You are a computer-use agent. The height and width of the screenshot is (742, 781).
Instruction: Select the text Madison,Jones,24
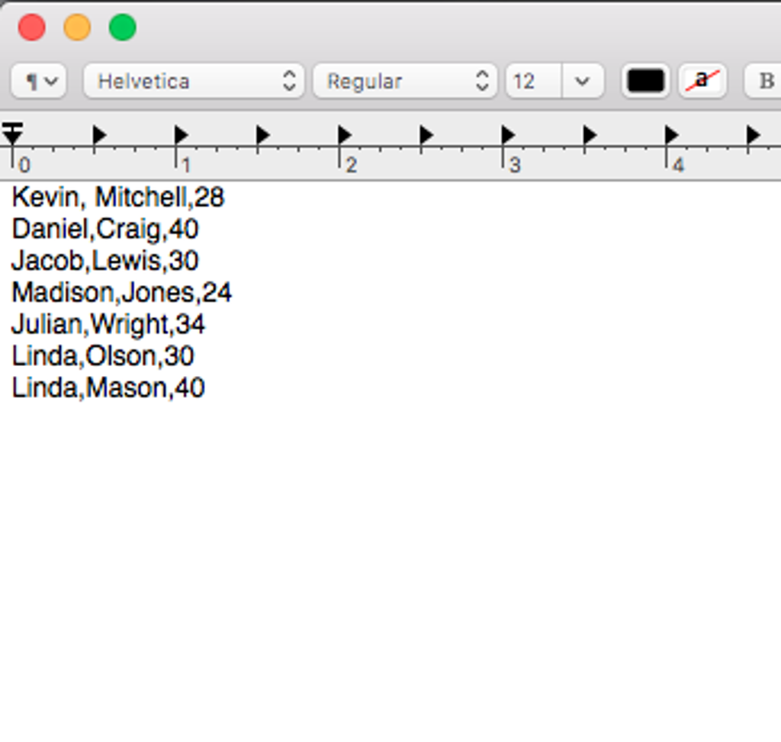(x=122, y=292)
